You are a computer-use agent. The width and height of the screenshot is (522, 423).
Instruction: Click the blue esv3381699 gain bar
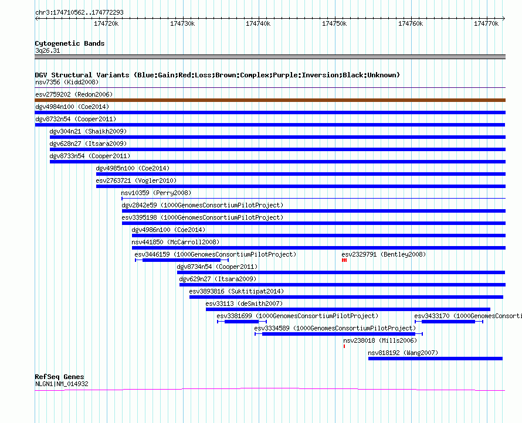tap(242, 322)
